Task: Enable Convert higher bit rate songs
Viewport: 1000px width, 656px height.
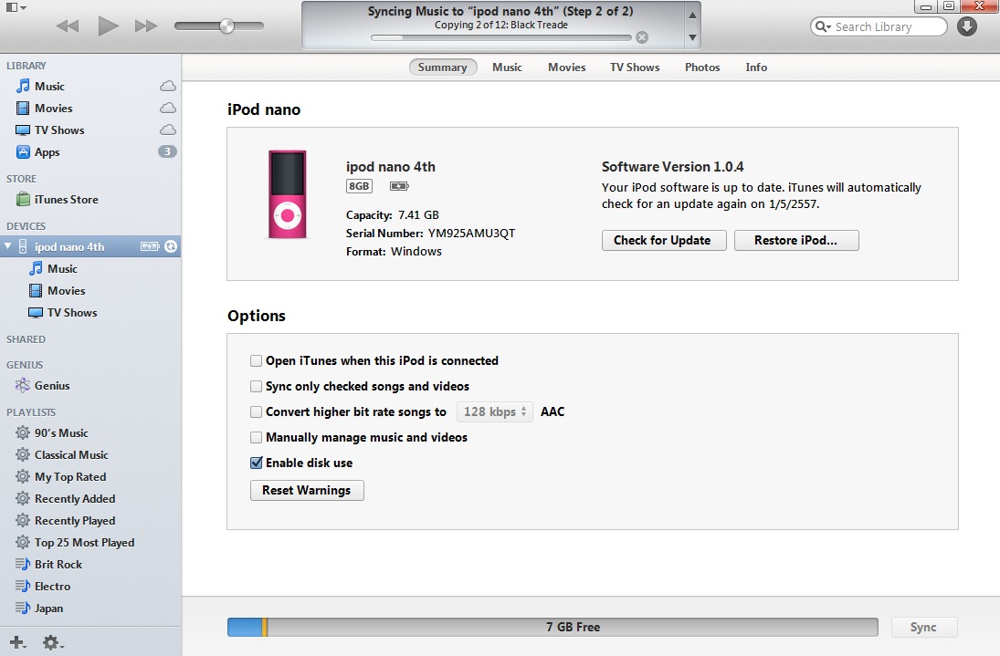Action: [257, 412]
